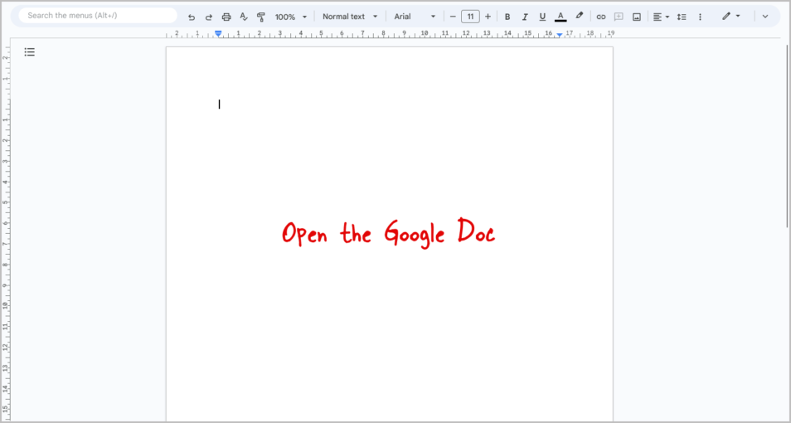Click the font size field showing 11
Image resolution: width=791 pixels, height=423 pixels.
click(470, 17)
